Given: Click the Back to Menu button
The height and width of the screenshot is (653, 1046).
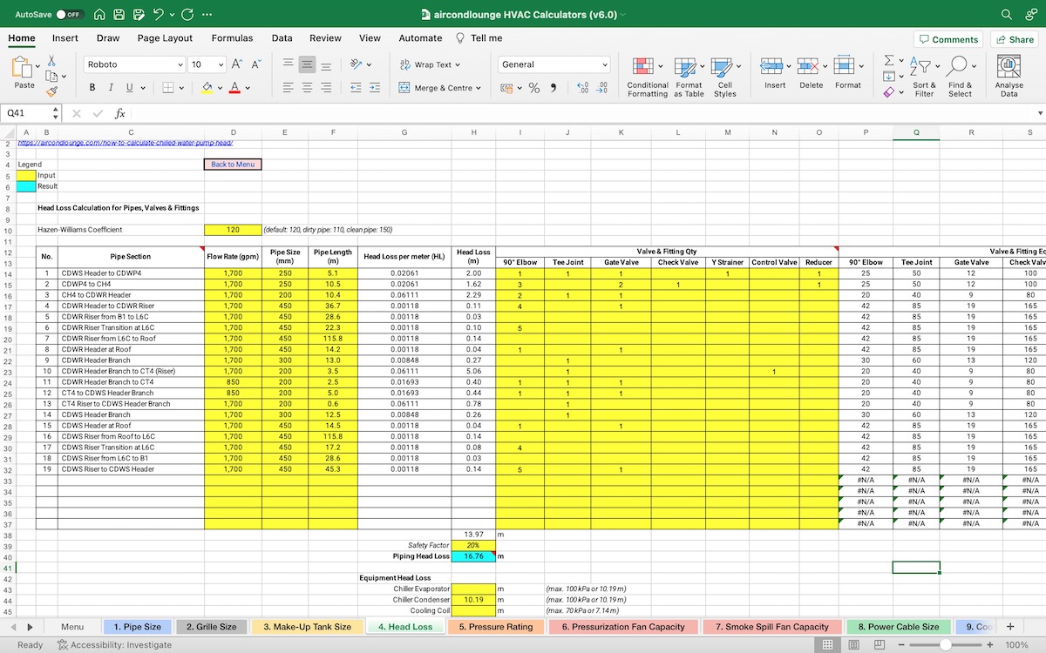Looking at the screenshot, I should (x=233, y=164).
